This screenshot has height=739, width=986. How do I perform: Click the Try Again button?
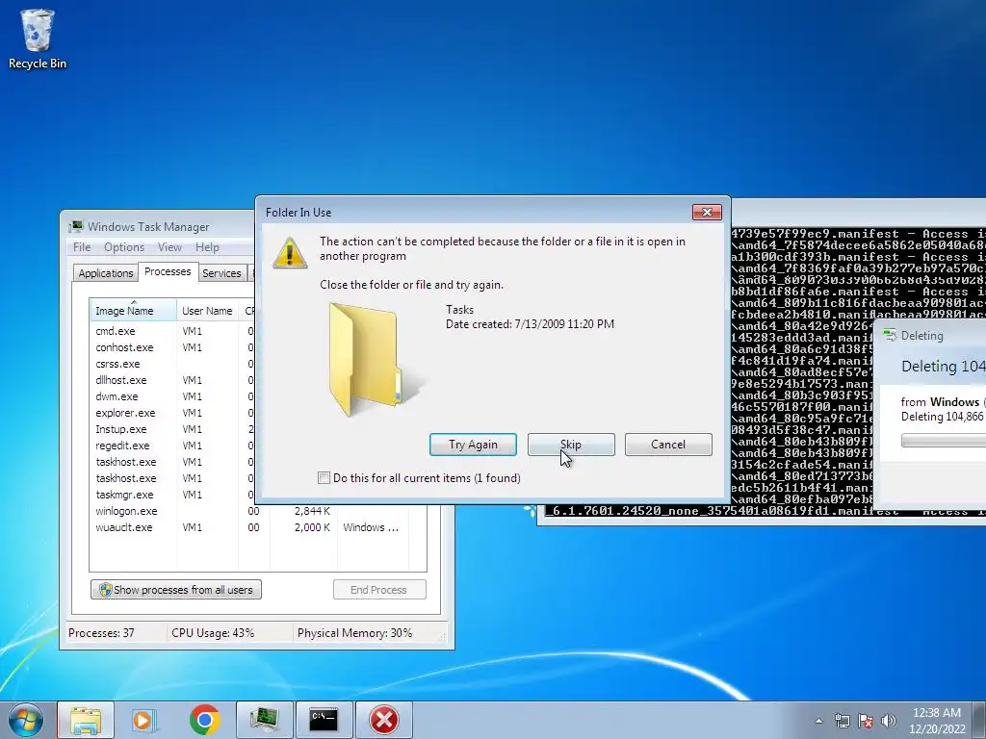(473, 445)
